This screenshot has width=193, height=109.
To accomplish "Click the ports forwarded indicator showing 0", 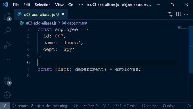I will 106,106.
